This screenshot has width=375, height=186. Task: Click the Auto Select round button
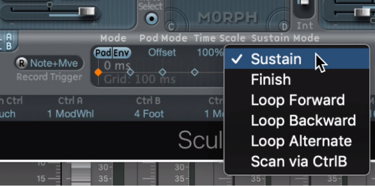click(152, 19)
